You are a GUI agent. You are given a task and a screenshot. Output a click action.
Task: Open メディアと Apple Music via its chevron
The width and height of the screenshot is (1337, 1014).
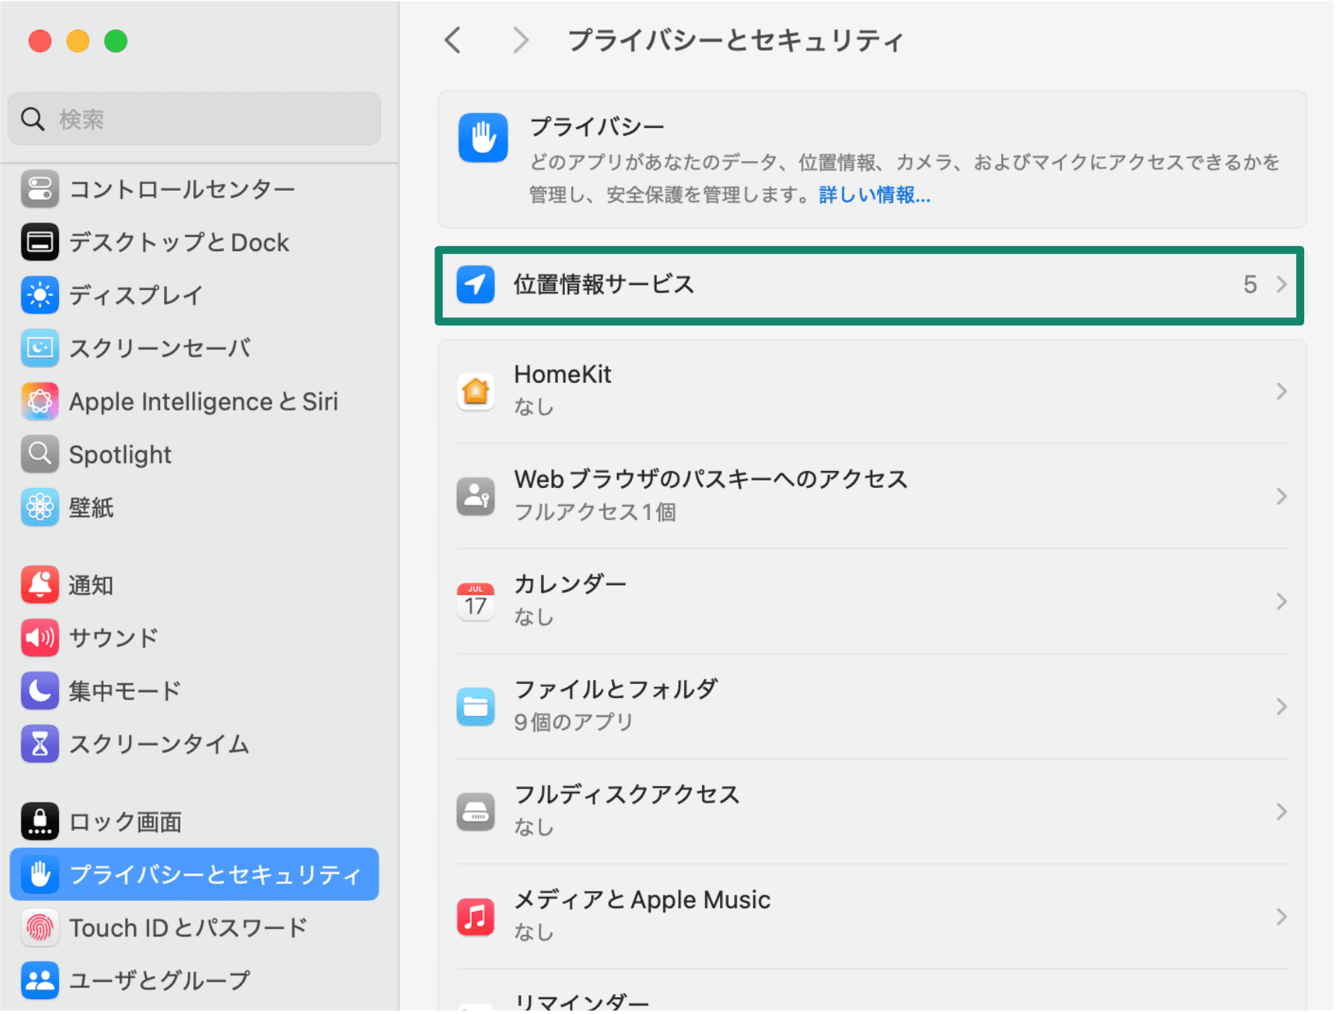pyautogui.click(x=1282, y=916)
